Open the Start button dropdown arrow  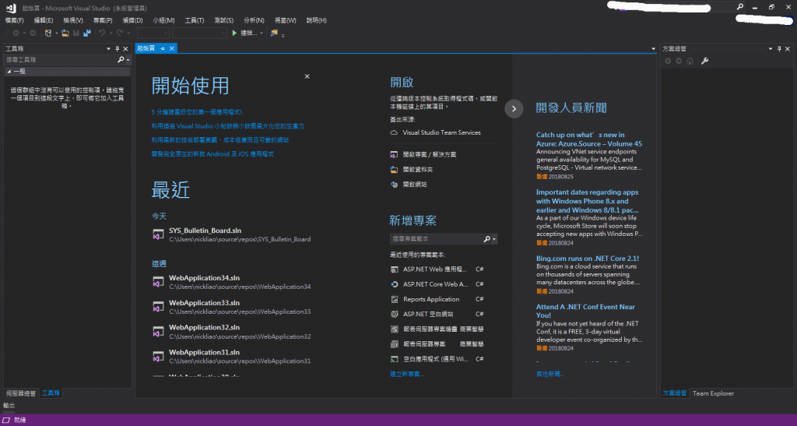point(262,33)
